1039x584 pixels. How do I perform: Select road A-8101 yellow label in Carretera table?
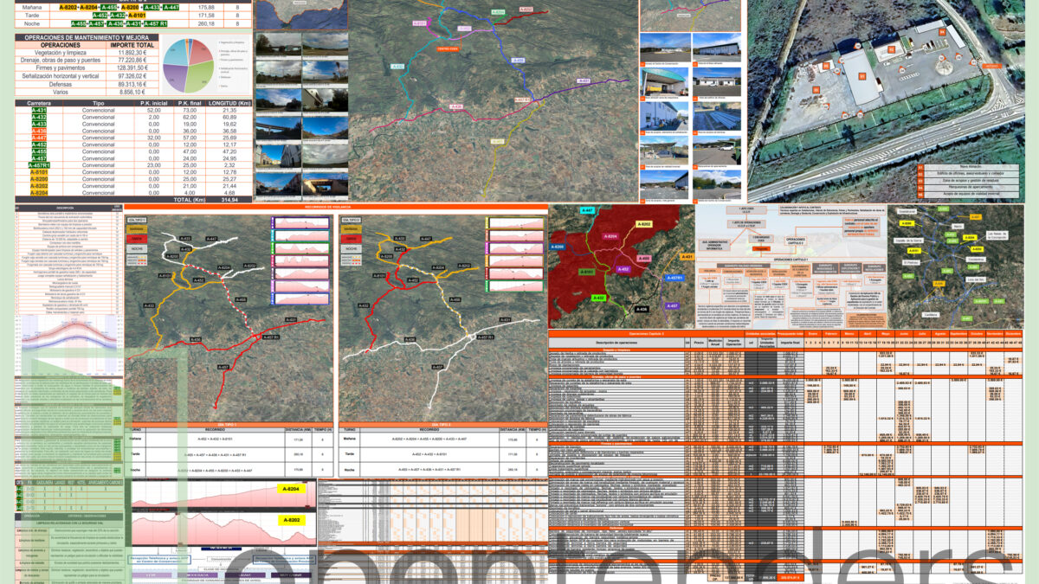coord(39,172)
